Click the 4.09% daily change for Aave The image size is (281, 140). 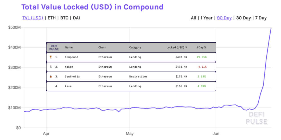tap(202, 86)
